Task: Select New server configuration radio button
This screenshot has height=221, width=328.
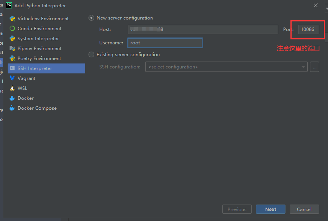Action: click(x=91, y=18)
